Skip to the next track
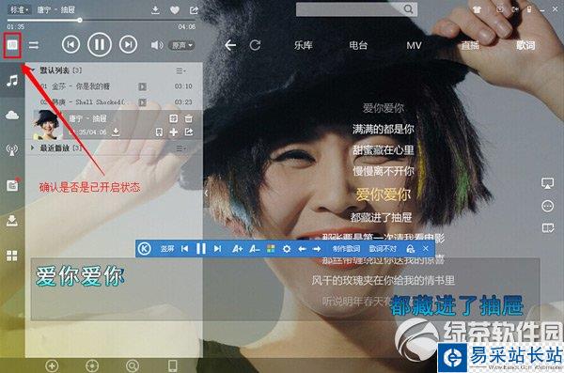This screenshot has width=564, height=373. click(x=128, y=44)
